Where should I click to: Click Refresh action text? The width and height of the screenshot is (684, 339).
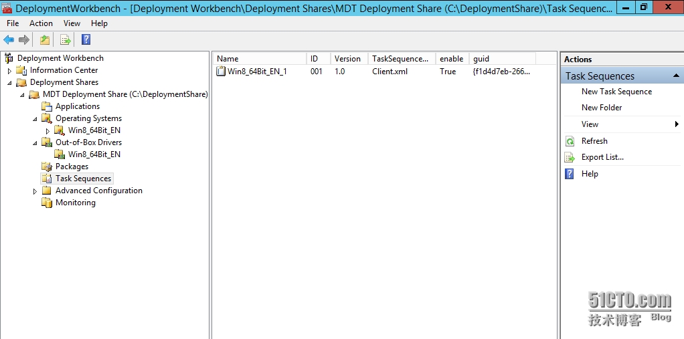tap(594, 141)
